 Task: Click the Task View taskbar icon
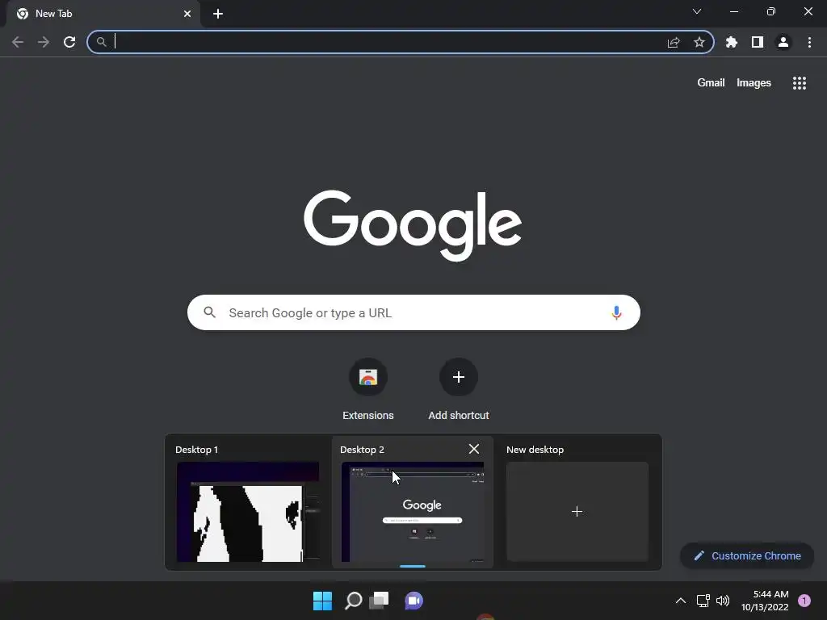(x=379, y=601)
